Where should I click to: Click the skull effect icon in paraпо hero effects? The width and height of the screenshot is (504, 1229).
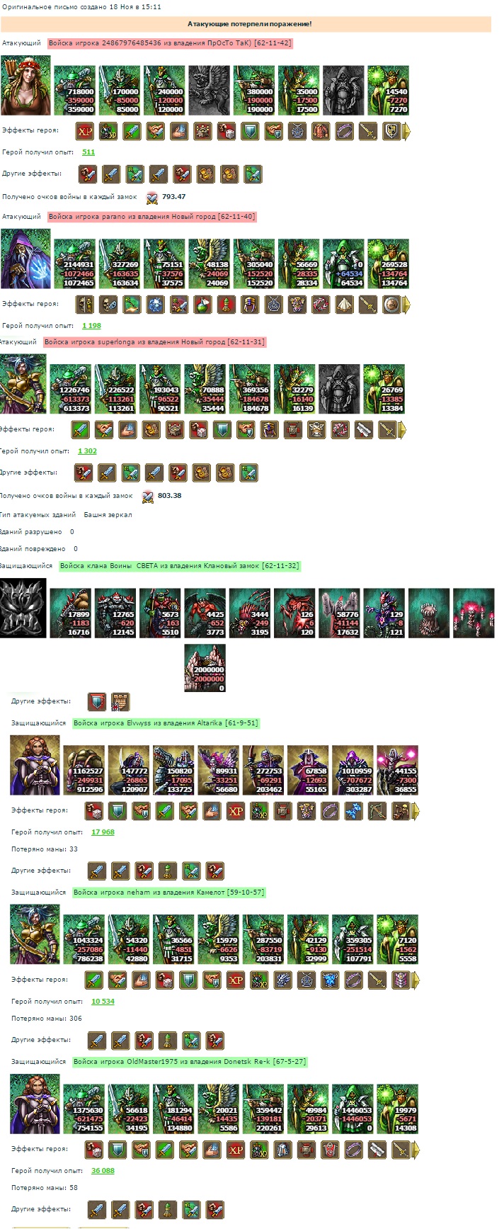tap(108, 305)
